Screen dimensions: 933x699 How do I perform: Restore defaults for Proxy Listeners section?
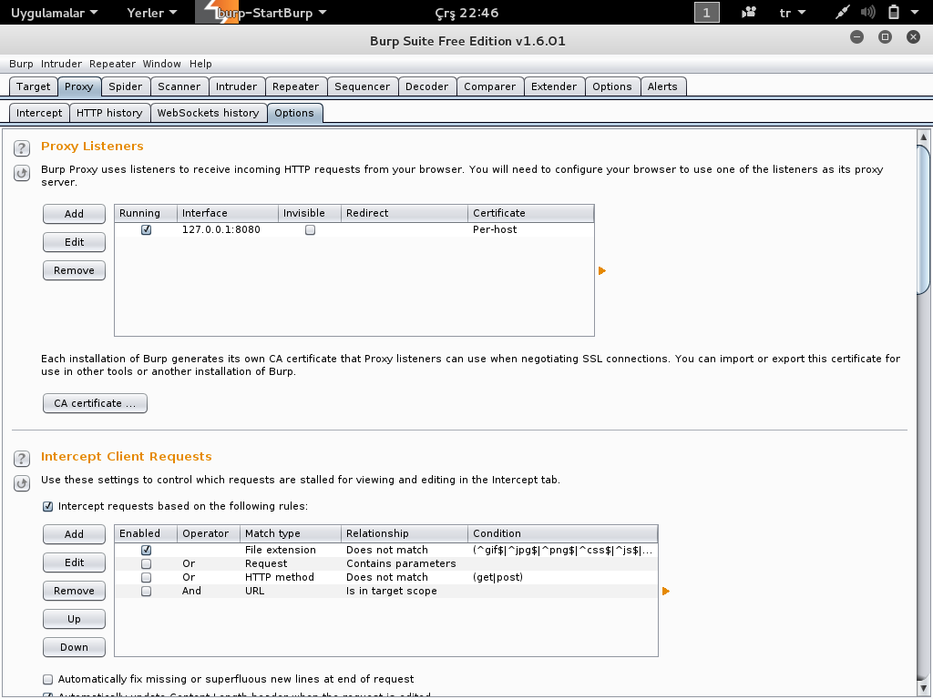coord(22,173)
